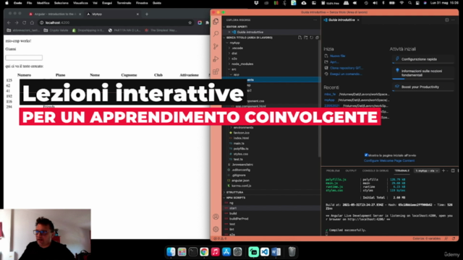This screenshot has height=260, width=463.
Task: Open 'Boost your Productivity' walkthrough
Action: point(422,87)
